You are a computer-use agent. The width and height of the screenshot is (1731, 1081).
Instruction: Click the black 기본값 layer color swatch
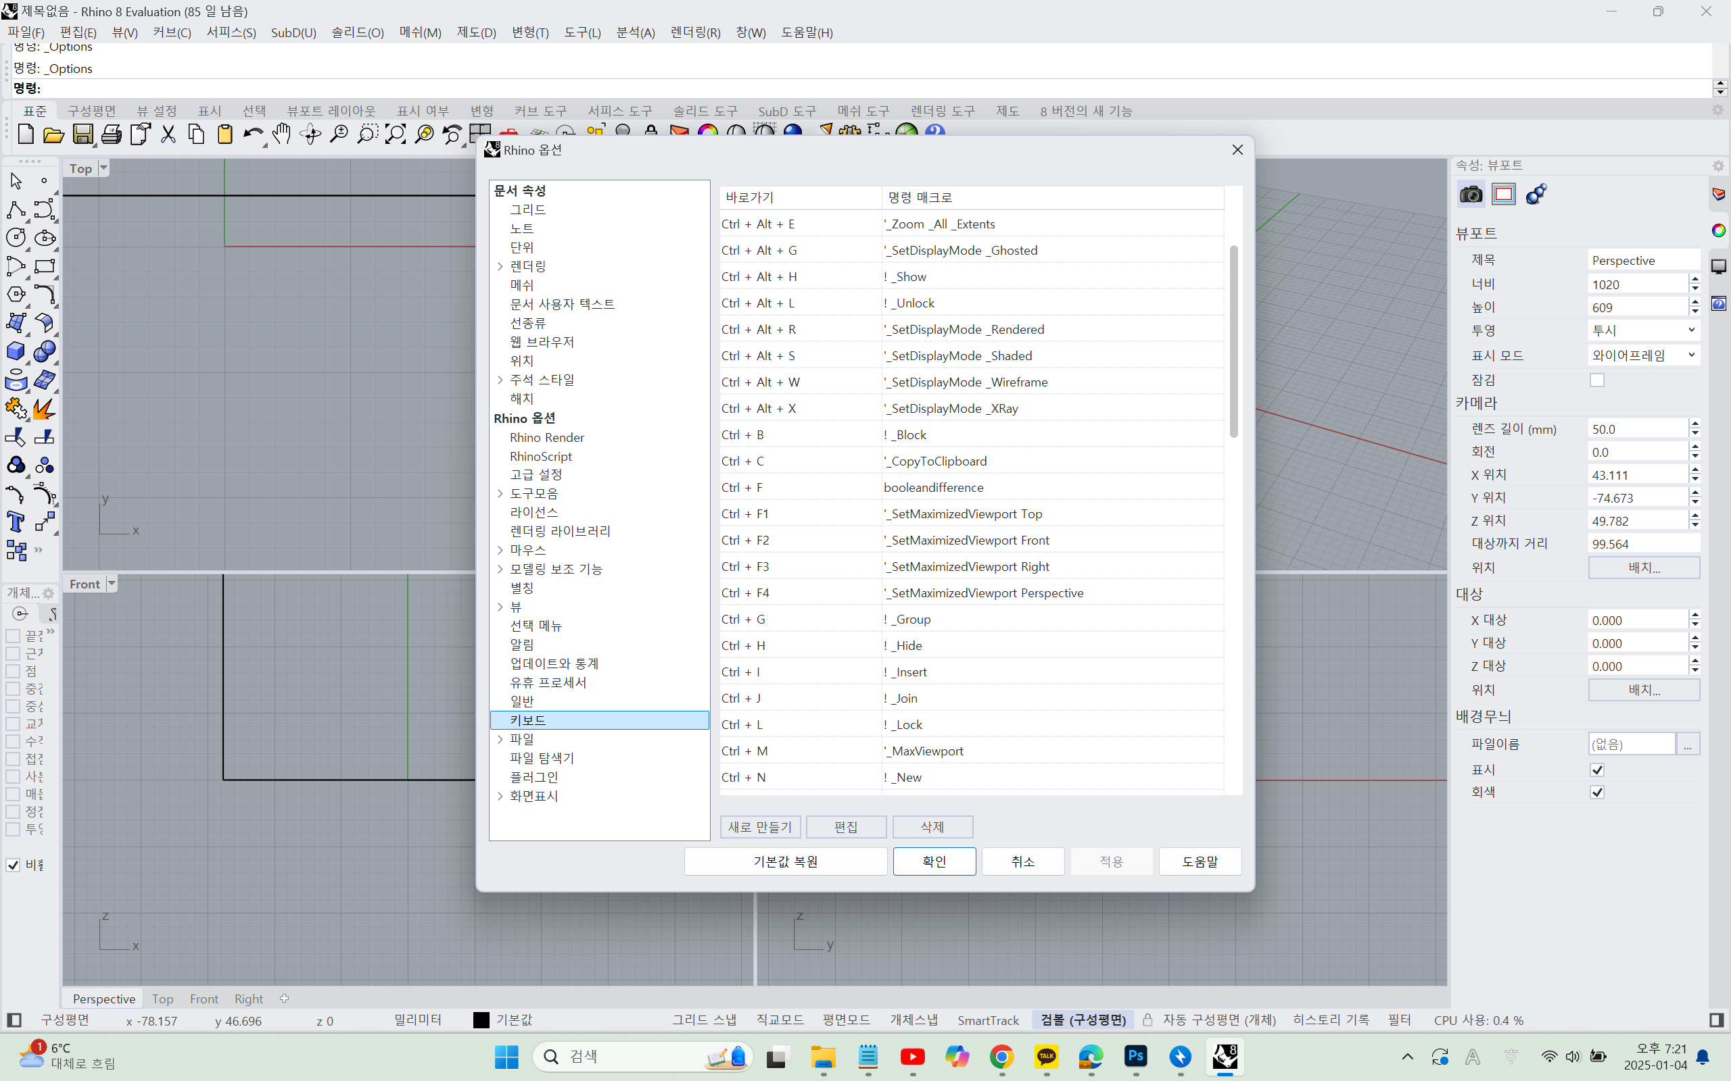point(481,1020)
